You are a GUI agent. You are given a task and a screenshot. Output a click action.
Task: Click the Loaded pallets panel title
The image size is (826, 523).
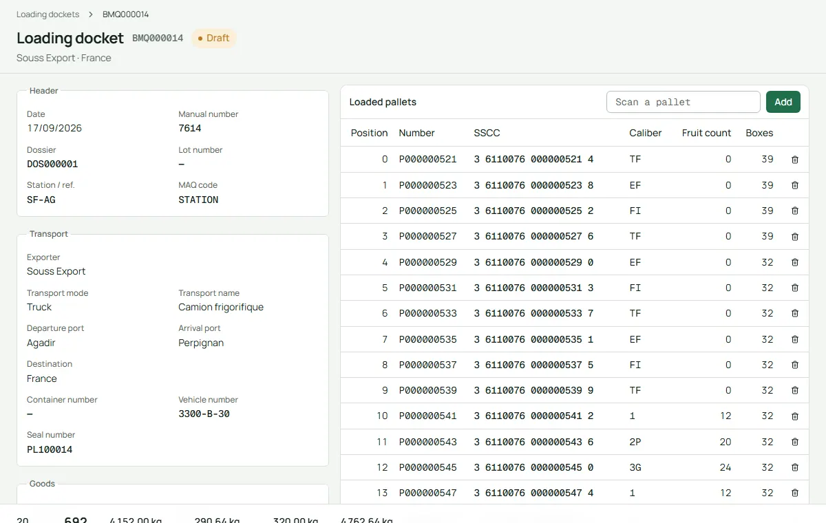383,102
